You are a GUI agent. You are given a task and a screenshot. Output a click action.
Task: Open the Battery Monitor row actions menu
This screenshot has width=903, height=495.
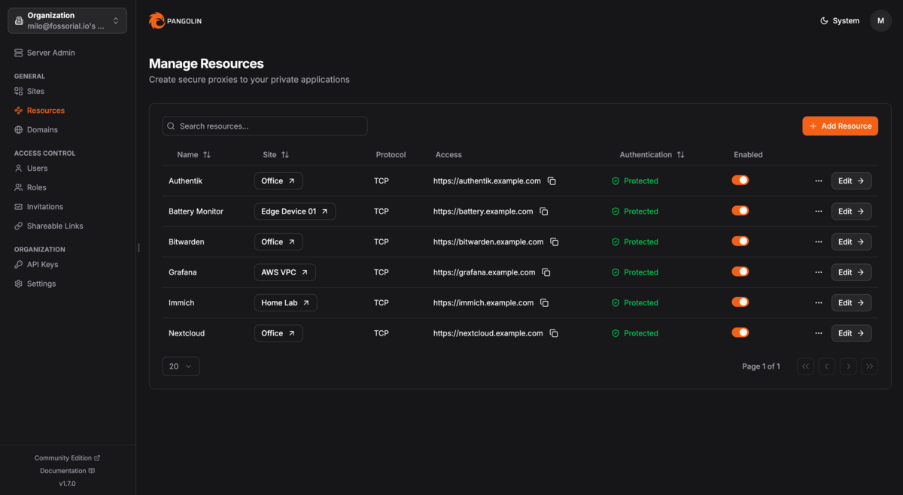[819, 211]
